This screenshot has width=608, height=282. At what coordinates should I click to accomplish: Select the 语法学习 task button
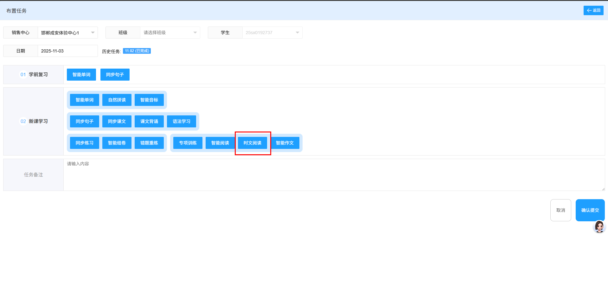[182, 121]
